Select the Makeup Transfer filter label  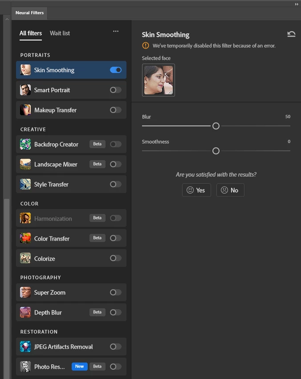[55, 110]
